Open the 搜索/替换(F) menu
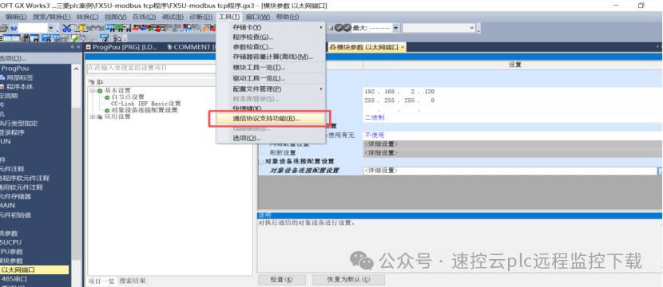The height and width of the screenshot is (287, 663). tap(52, 17)
